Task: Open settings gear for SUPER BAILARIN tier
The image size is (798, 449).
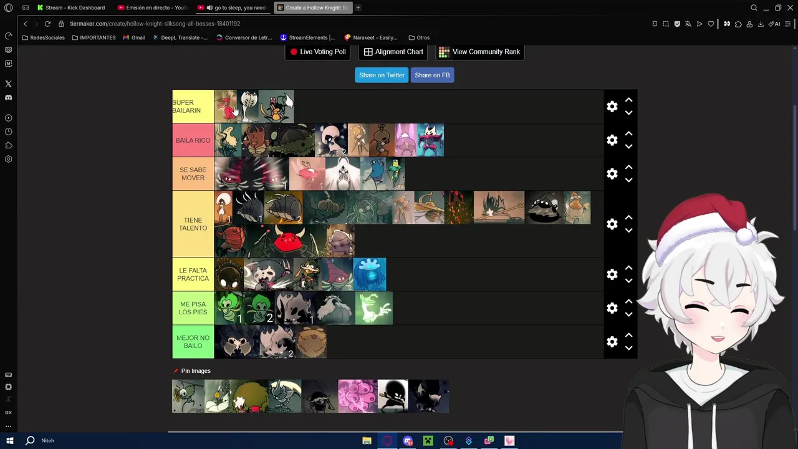Action: [612, 107]
